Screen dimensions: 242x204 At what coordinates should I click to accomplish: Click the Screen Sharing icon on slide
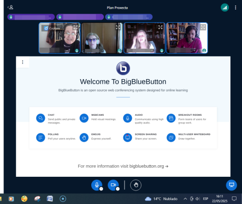128,138
